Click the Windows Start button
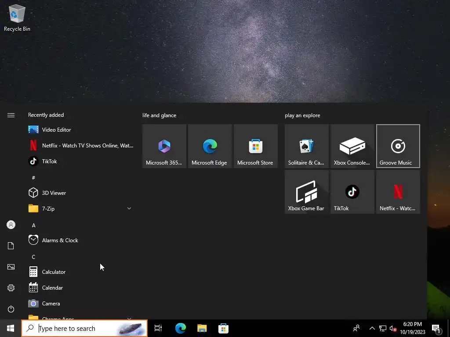 tap(11, 328)
